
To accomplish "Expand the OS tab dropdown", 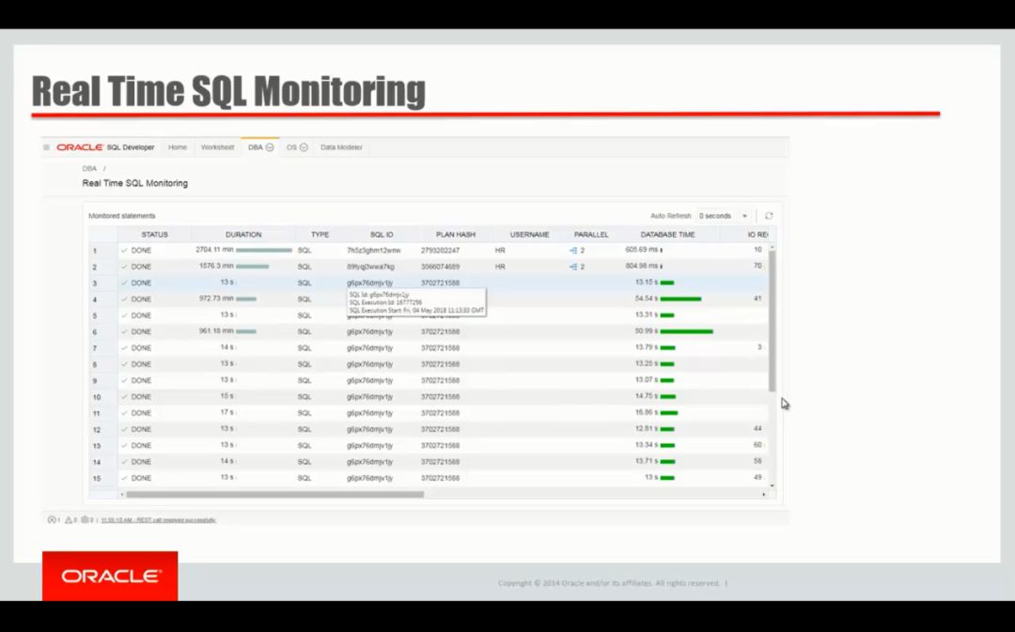I will (304, 147).
